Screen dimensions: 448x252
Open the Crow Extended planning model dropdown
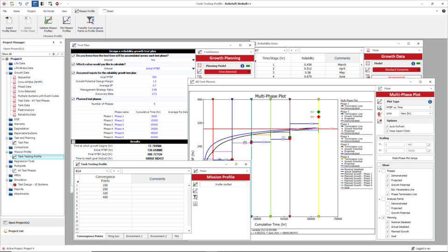(x=248, y=72)
